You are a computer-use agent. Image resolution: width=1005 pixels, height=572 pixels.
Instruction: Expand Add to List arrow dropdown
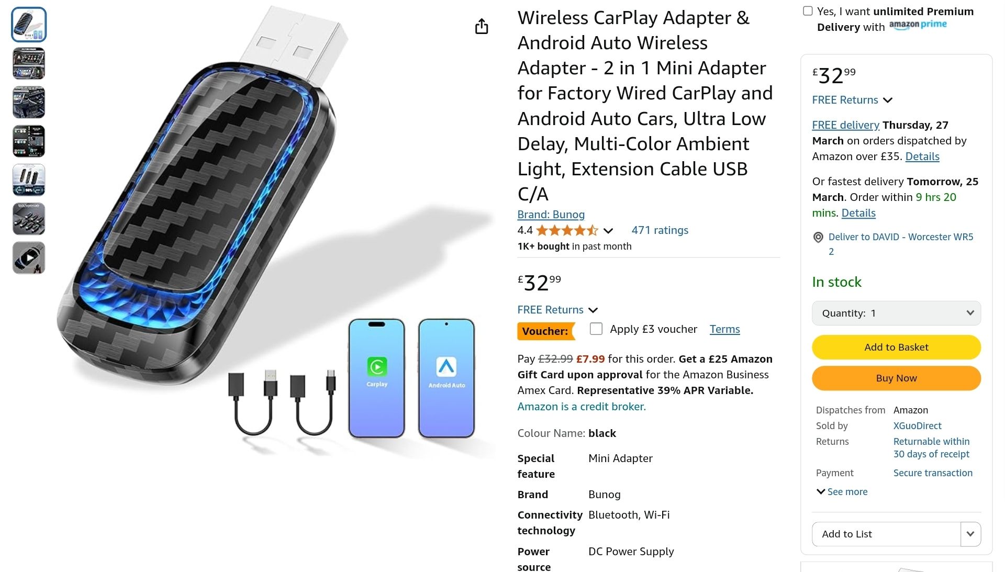pyautogui.click(x=970, y=534)
